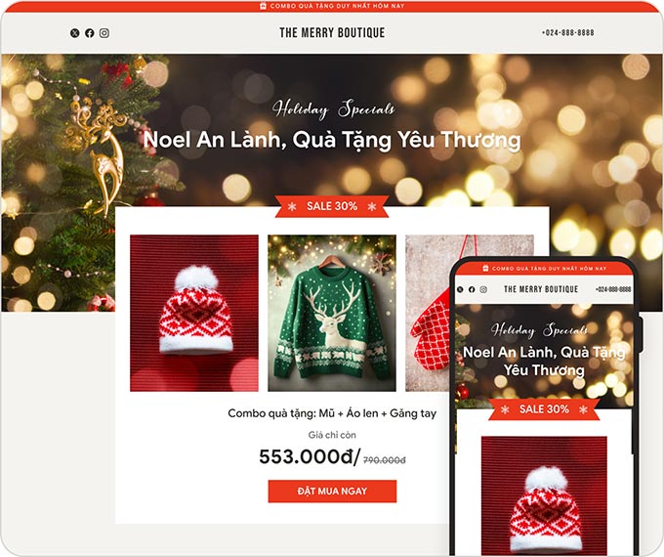Click the red mittens product image

point(428,313)
